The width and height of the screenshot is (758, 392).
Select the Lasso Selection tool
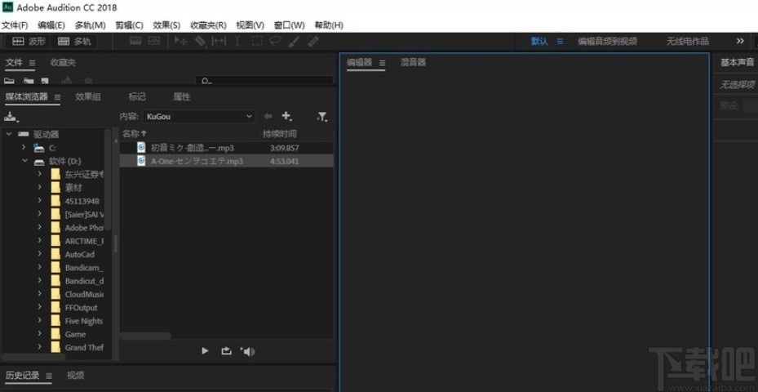click(276, 42)
